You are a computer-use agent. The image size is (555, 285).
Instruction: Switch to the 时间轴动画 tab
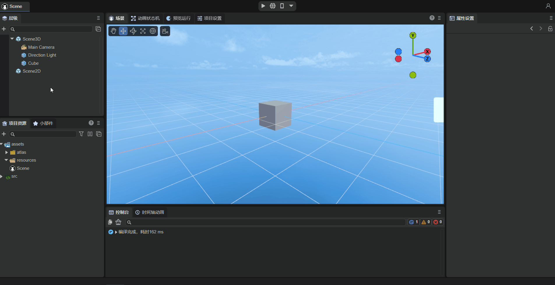click(x=150, y=212)
